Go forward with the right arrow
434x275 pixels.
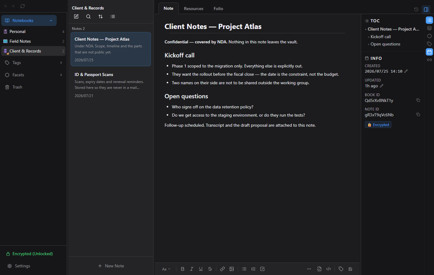13,6
